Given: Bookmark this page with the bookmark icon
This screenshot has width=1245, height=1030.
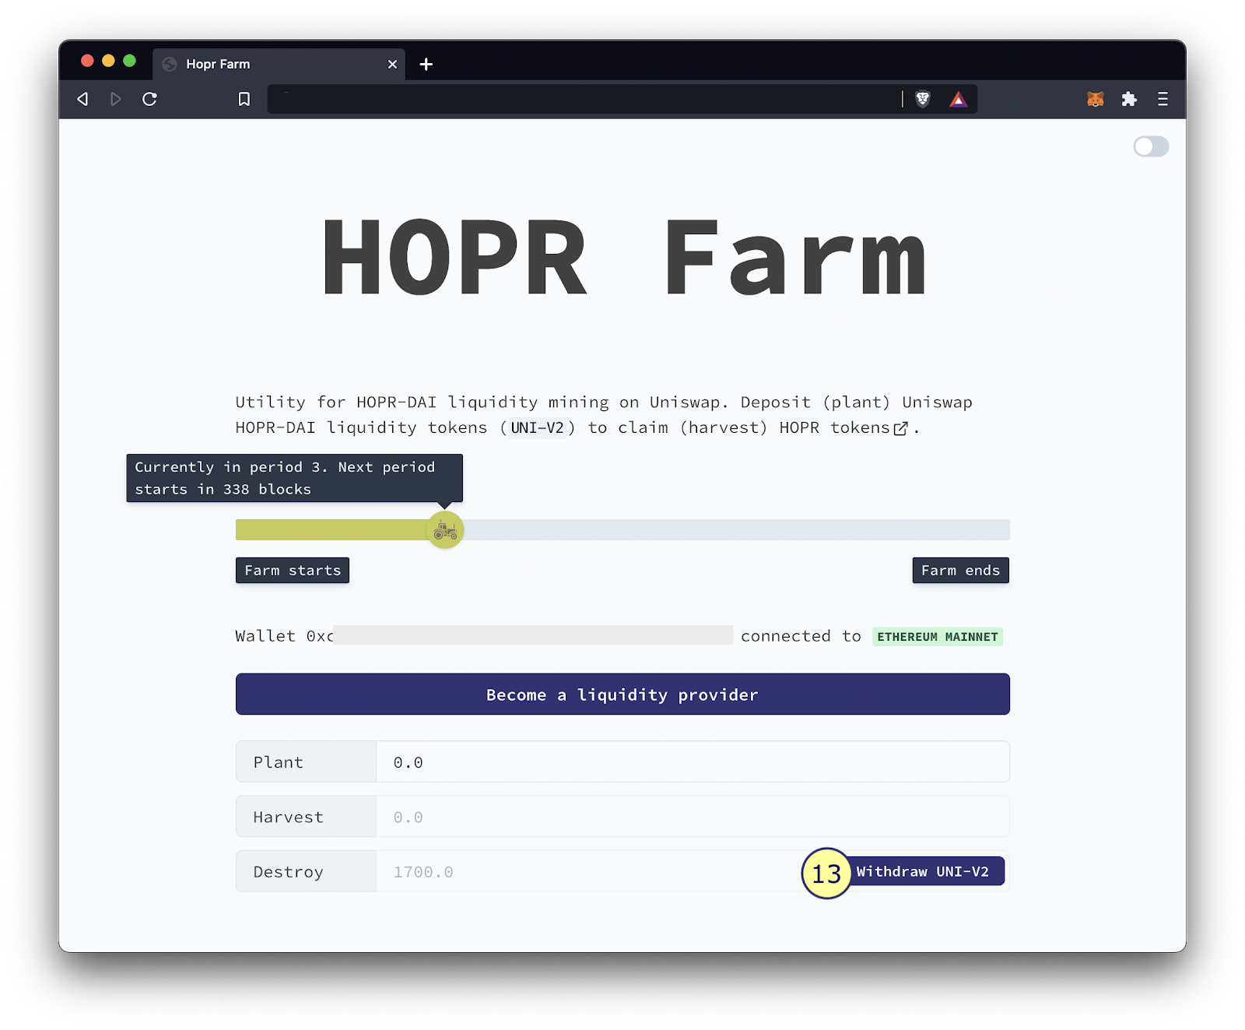Looking at the screenshot, I should pos(244,99).
